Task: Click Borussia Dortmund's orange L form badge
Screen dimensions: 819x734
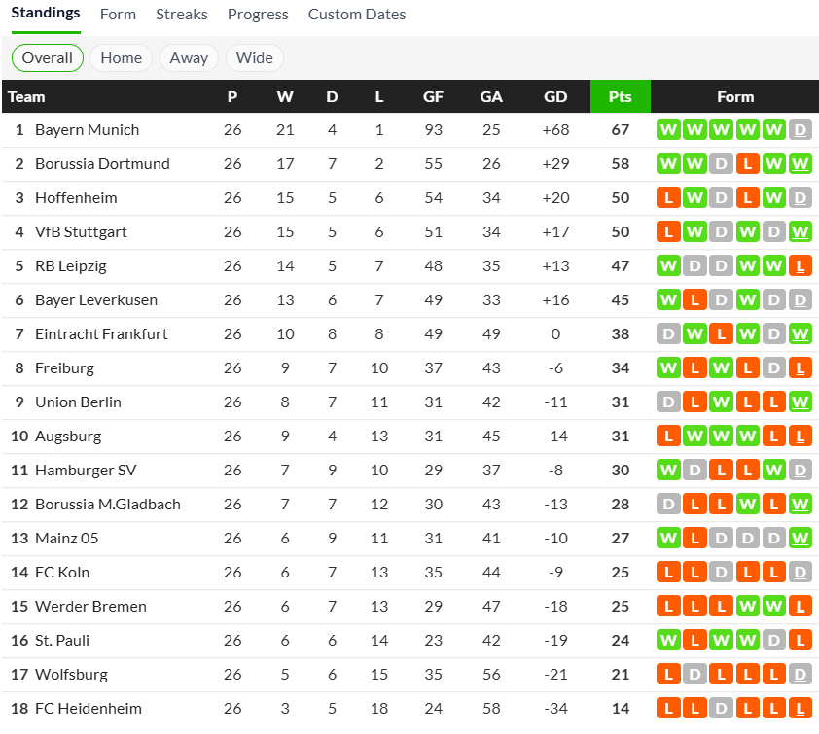Action: (x=747, y=164)
